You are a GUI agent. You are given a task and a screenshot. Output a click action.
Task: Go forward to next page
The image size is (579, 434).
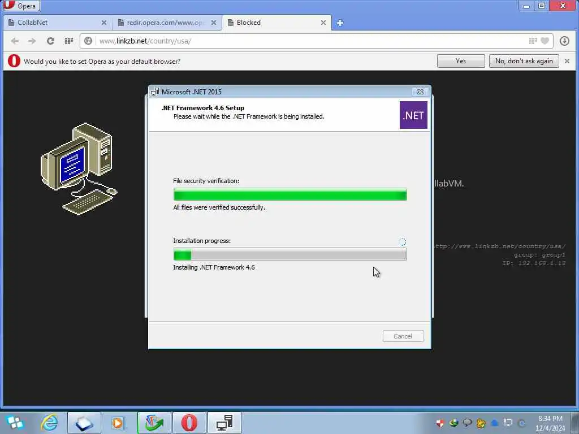(x=32, y=41)
